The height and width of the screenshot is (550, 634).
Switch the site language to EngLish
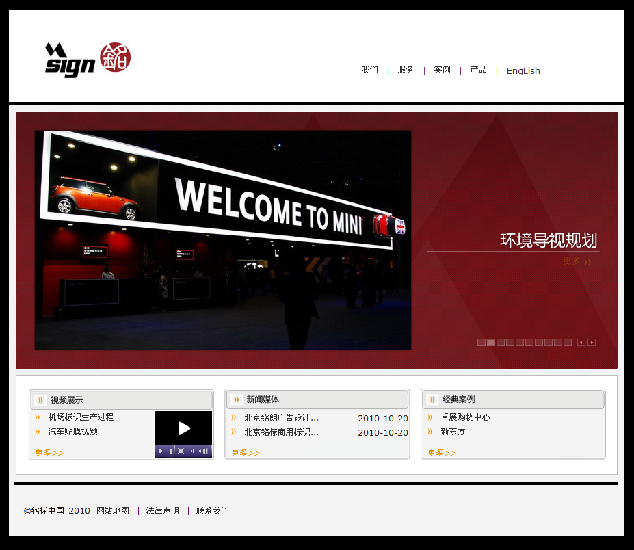[523, 70]
